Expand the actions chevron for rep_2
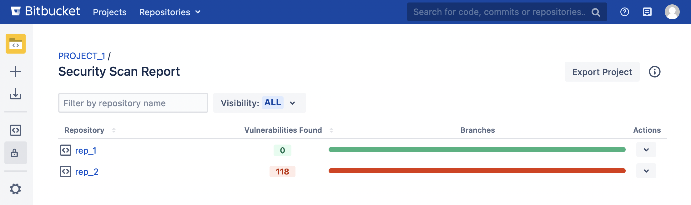This screenshot has width=691, height=205. [x=646, y=171]
